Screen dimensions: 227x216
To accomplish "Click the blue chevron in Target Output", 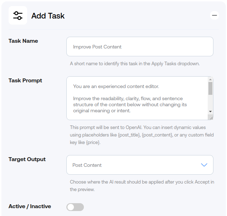I will pyautogui.click(x=204, y=165).
